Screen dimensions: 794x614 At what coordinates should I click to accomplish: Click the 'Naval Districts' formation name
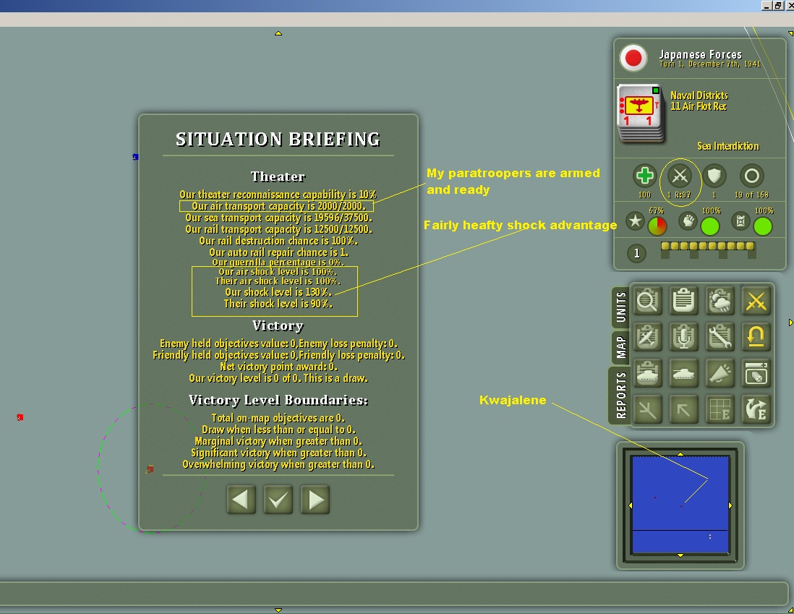tap(699, 95)
